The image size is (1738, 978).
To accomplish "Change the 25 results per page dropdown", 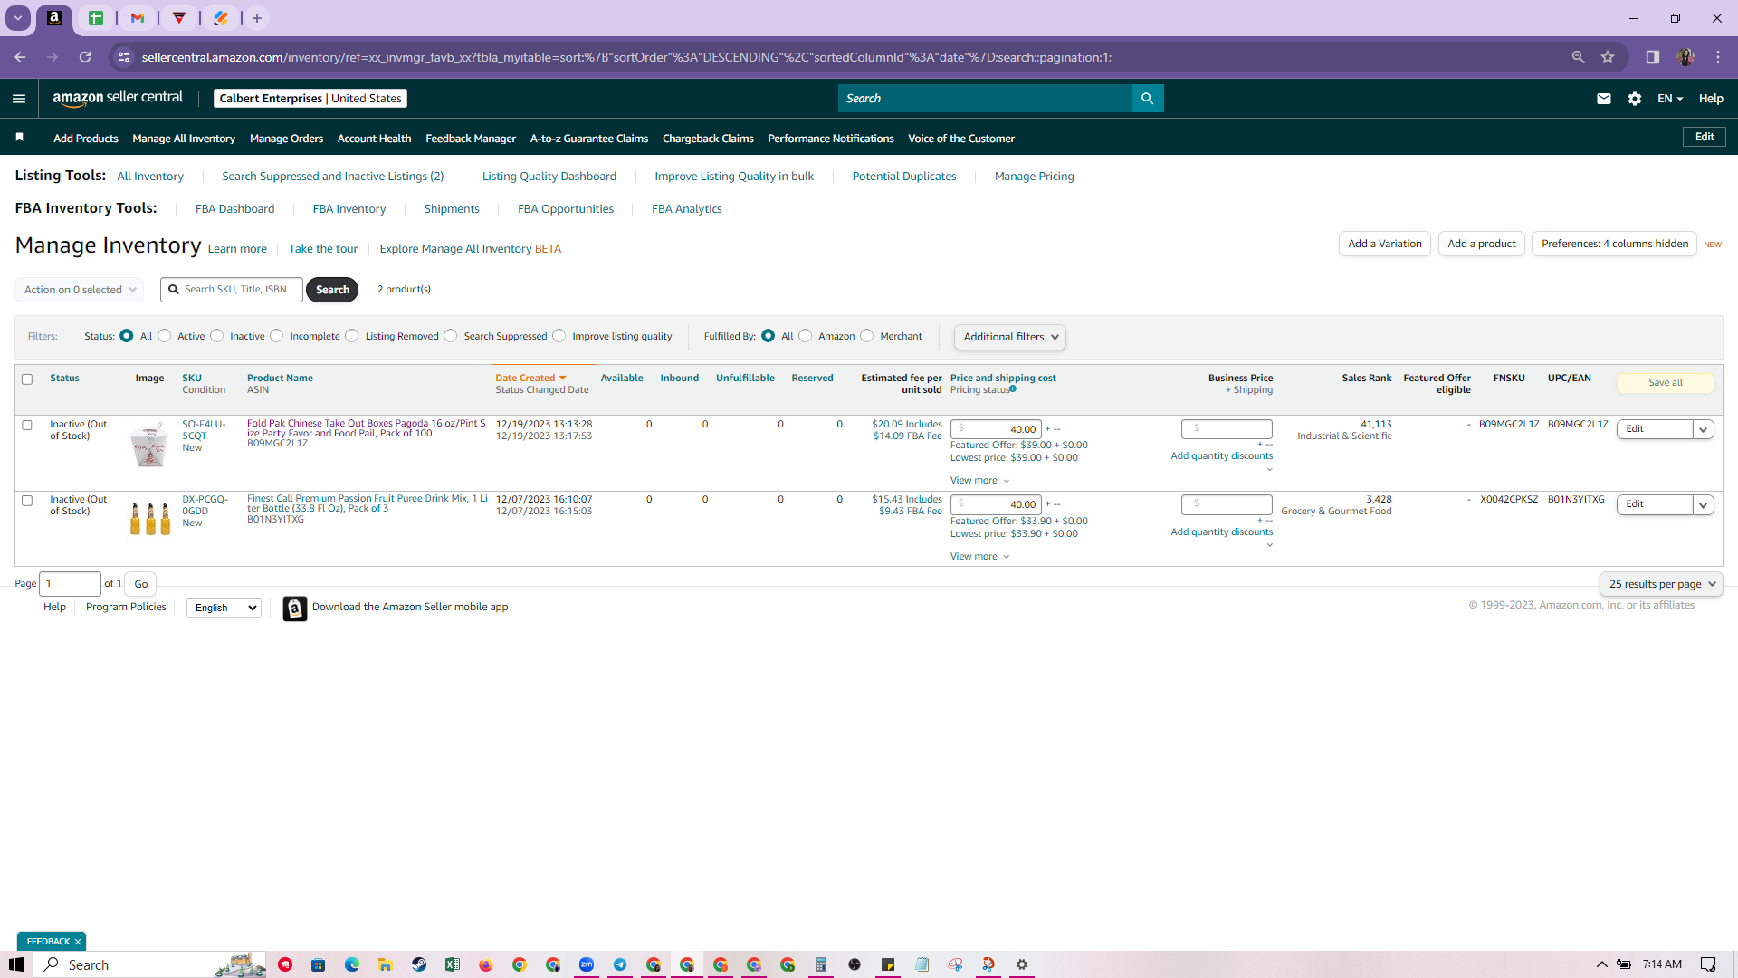I will click(1661, 584).
